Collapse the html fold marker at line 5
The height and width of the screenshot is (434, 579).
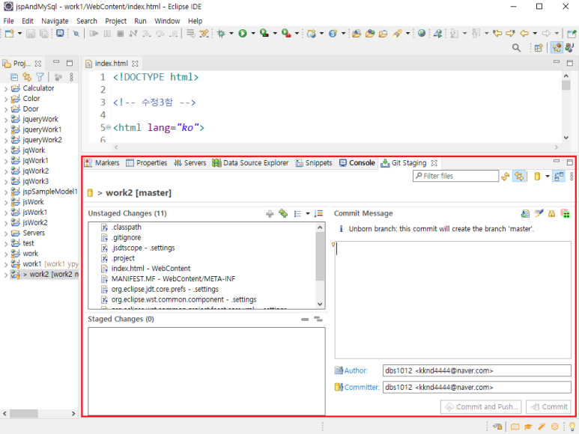point(108,128)
